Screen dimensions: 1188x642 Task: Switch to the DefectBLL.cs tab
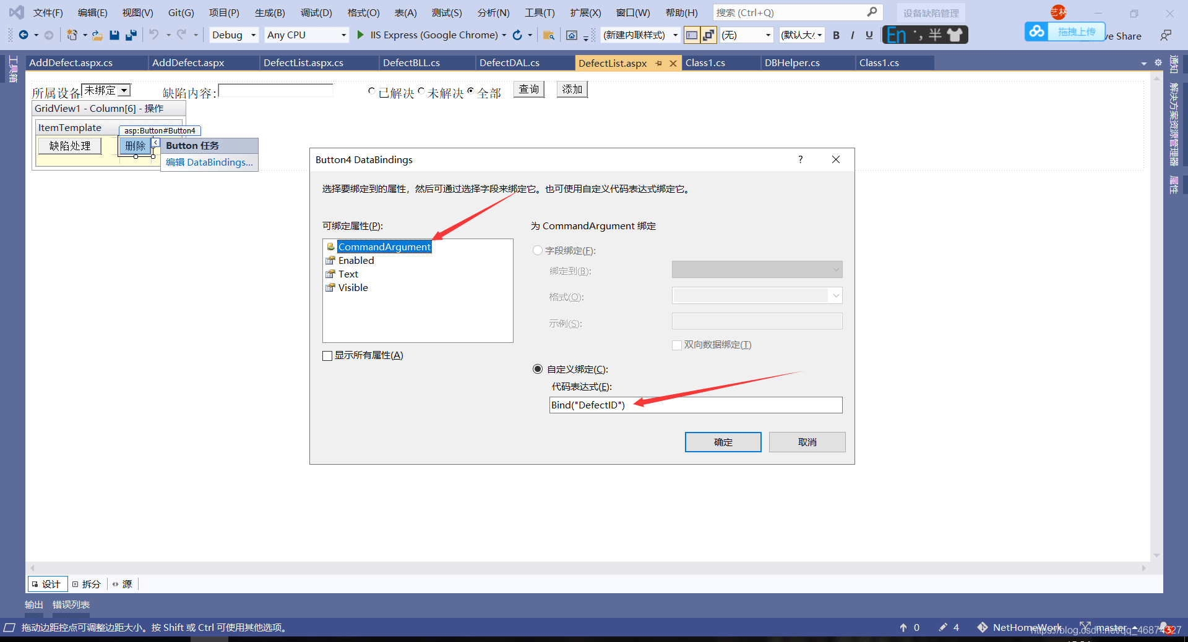[411, 63]
